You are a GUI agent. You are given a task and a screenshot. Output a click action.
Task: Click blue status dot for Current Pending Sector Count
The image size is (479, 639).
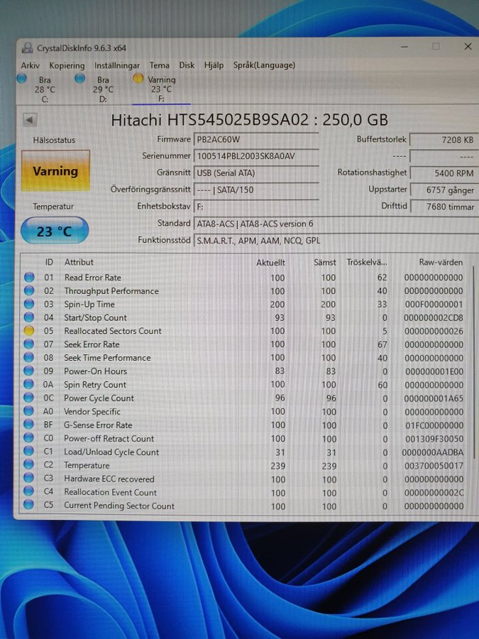[x=29, y=506]
